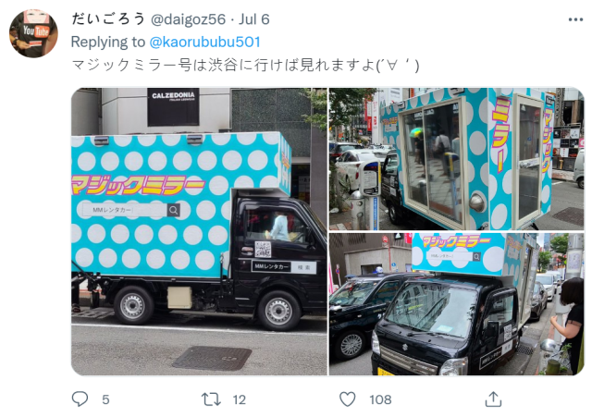Click the like count 108
Screen dimensions: 592x417
(380, 399)
